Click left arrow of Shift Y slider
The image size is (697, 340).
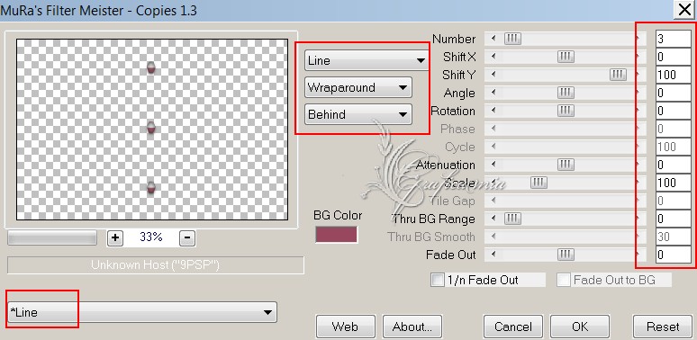click(493, 75)
